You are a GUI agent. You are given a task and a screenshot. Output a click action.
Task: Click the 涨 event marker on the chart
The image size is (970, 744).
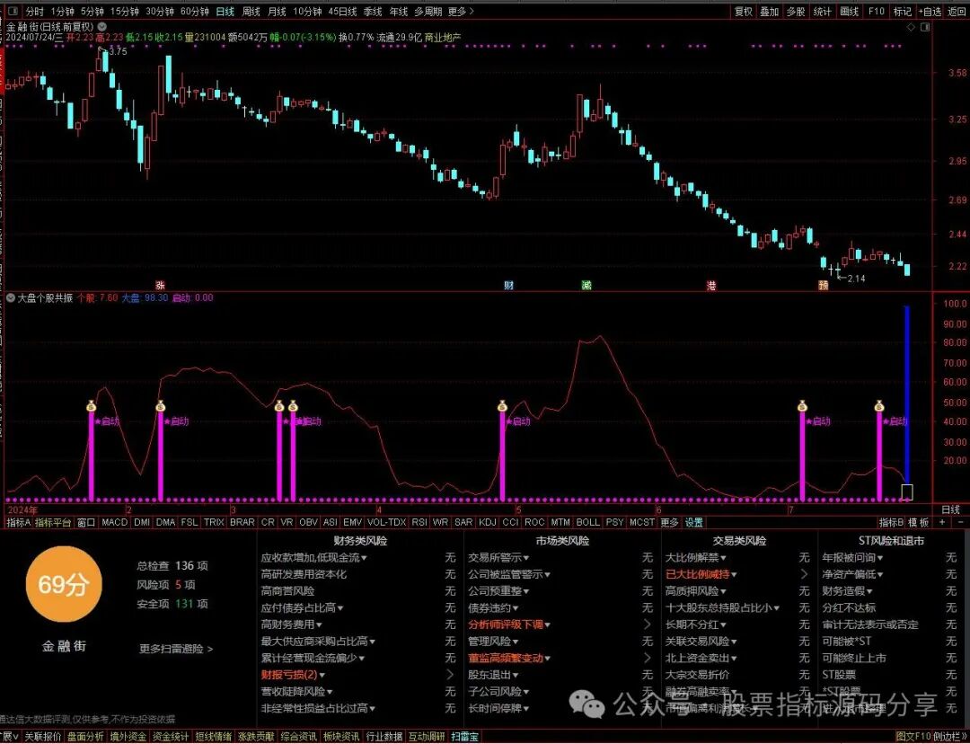160,286
